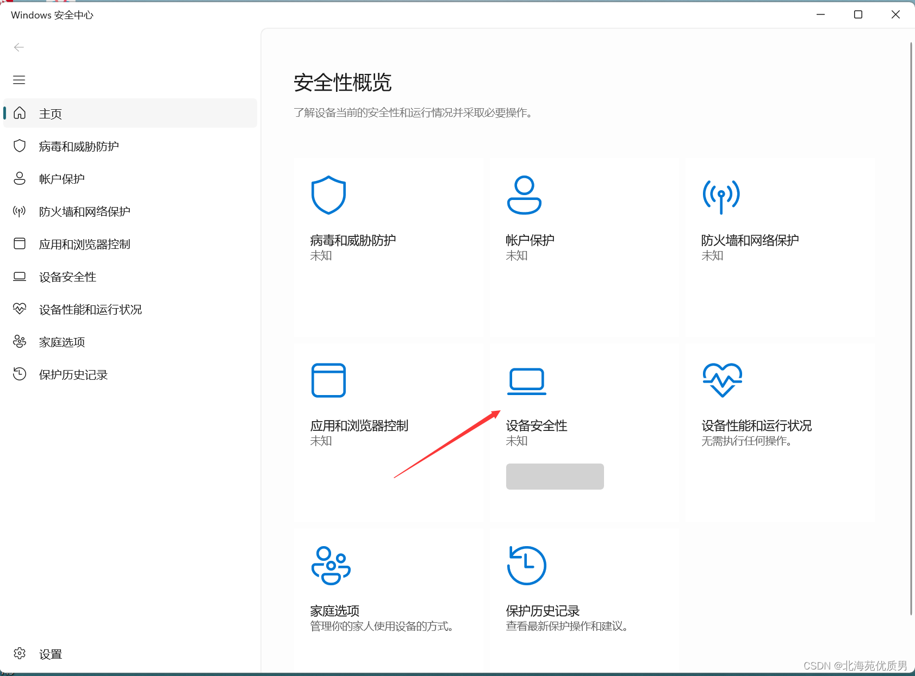Click the sidebar browser window icon
The height and width of the screenshot is (676, 915).
pyautogui.click(x=20, y=243)
